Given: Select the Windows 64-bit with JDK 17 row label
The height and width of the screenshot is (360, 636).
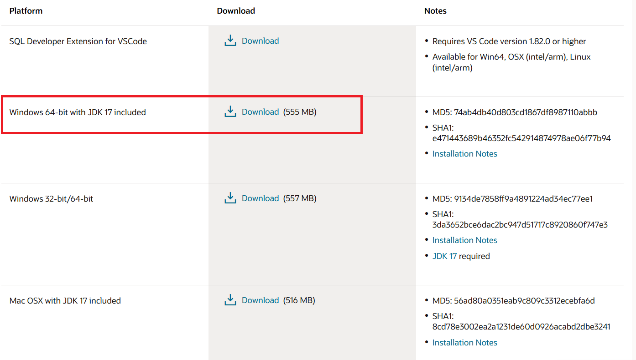Looking at the screenshot, I should pyautogui.click(x=78, y=112).
